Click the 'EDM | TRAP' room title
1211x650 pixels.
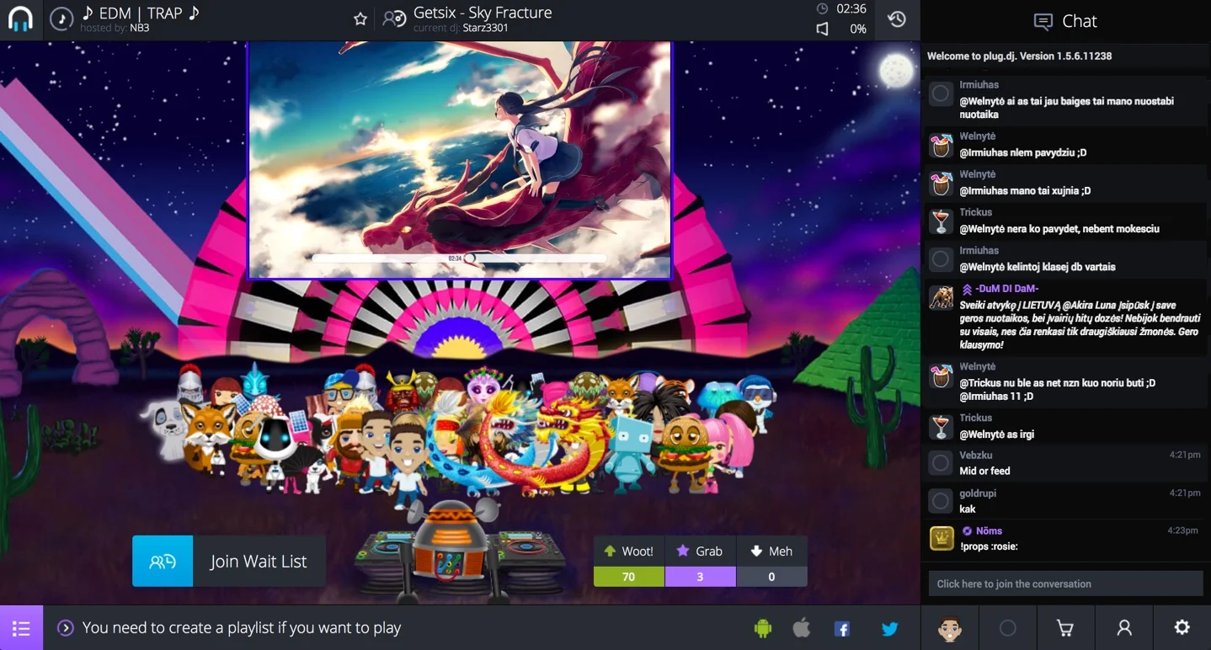tap(141, 13)
